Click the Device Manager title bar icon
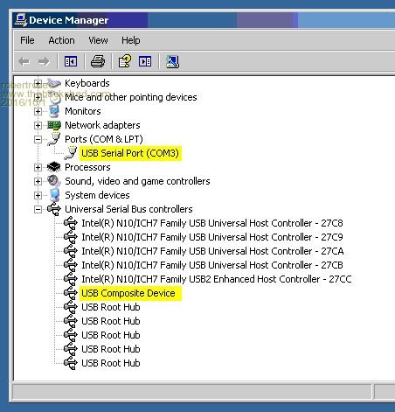 click(21, 20)
